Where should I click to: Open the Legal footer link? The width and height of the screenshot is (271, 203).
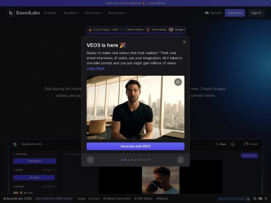tap(81, 198)
